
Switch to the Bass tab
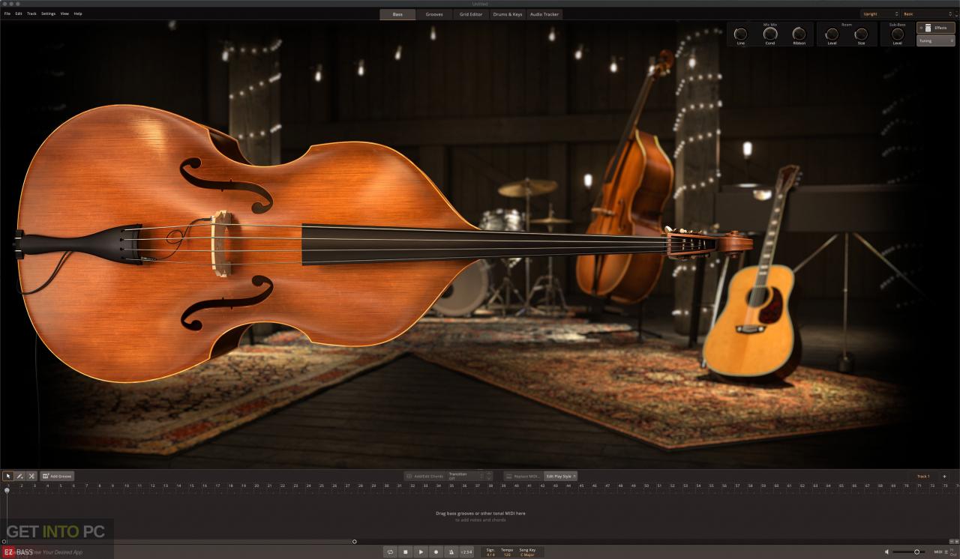coord(397,14)
